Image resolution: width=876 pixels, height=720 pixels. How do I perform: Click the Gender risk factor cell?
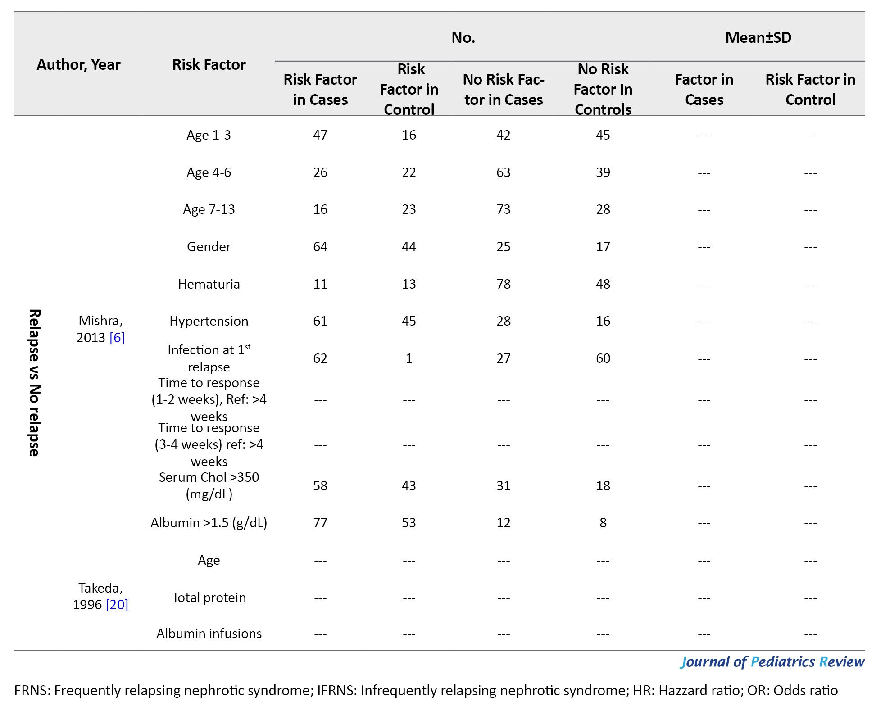(x=209, y=247)
